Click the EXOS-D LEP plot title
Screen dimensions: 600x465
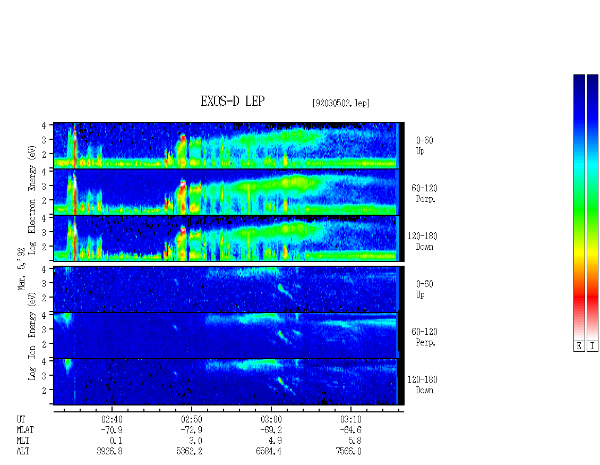click(233, 101)
